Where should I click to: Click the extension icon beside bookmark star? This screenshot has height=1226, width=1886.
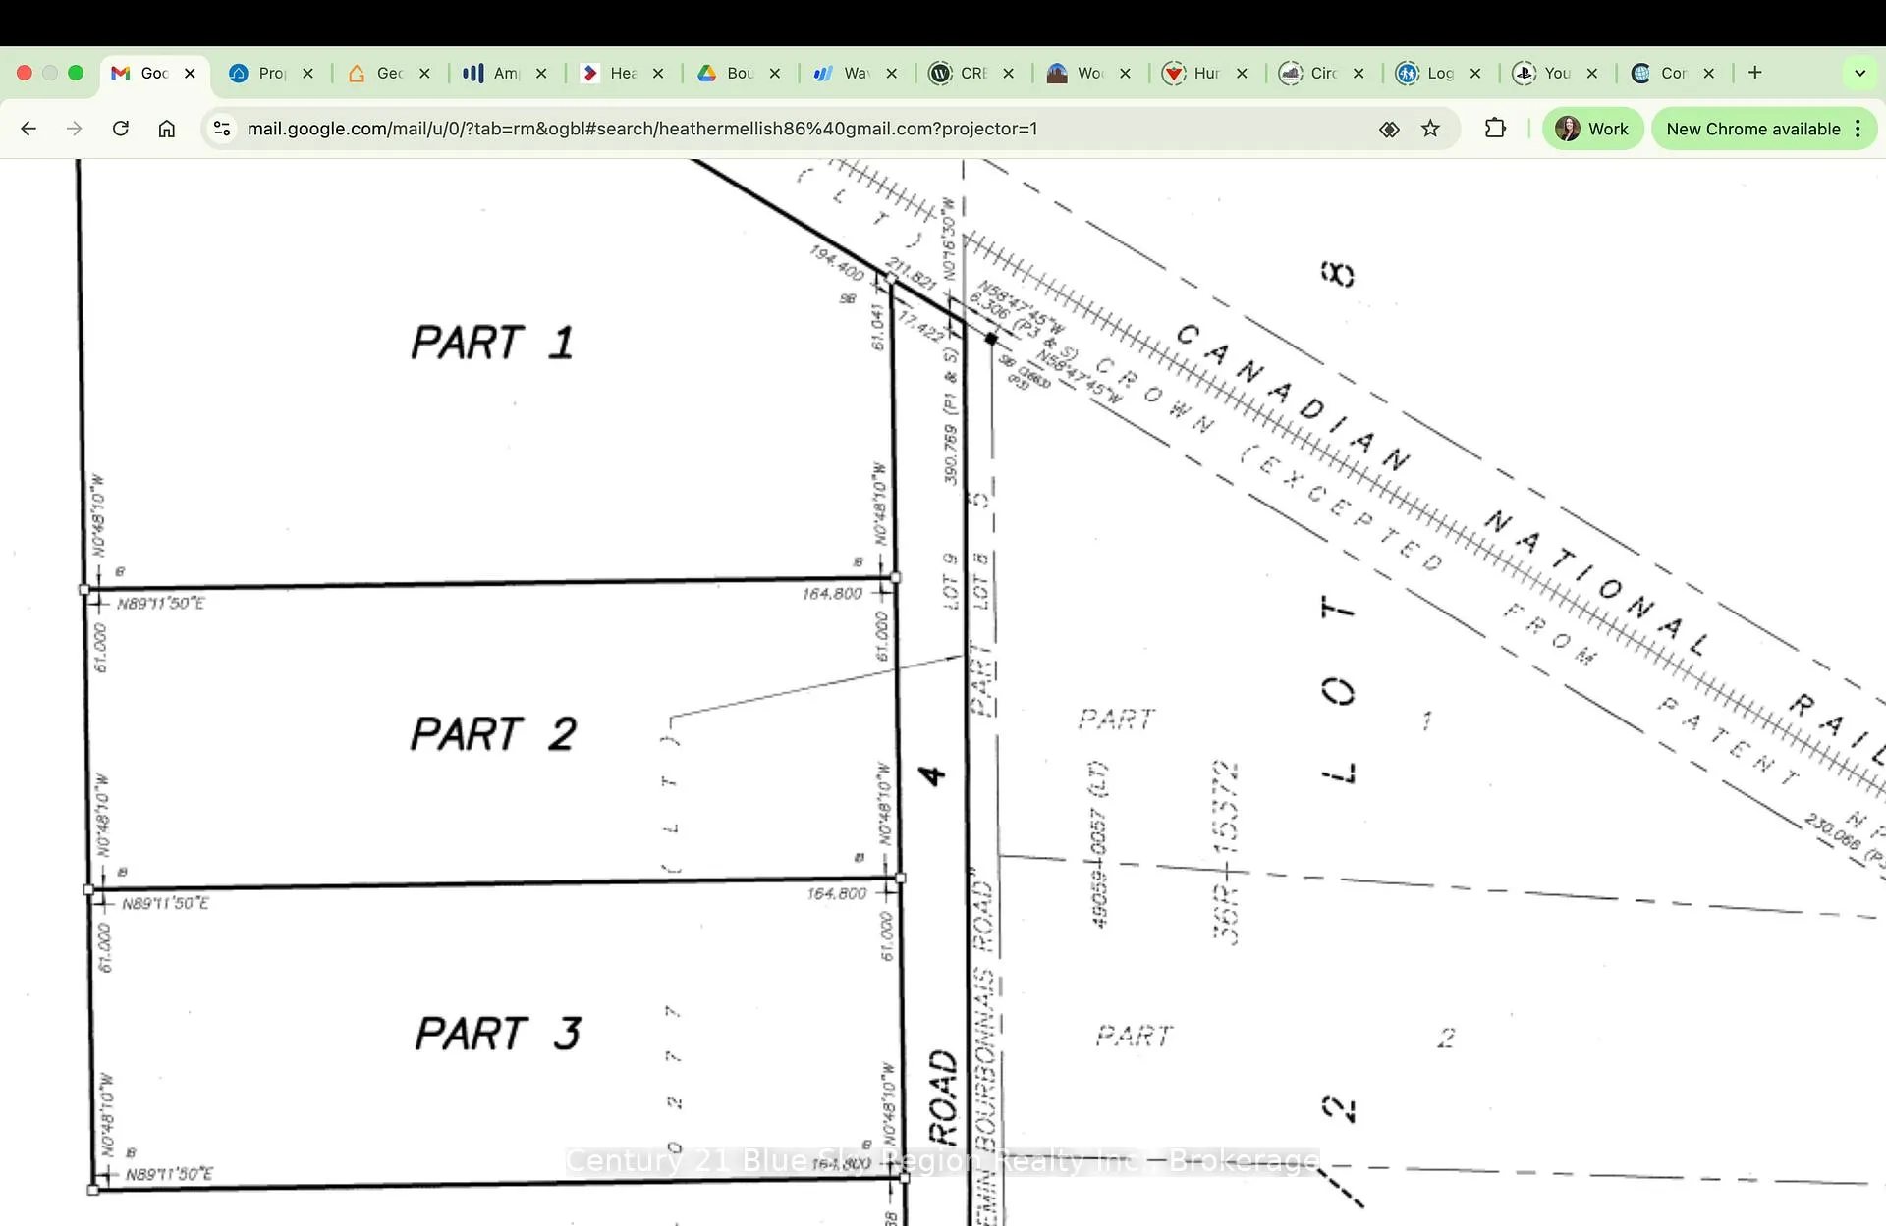pyautogui.click(x=1389, y=129)
